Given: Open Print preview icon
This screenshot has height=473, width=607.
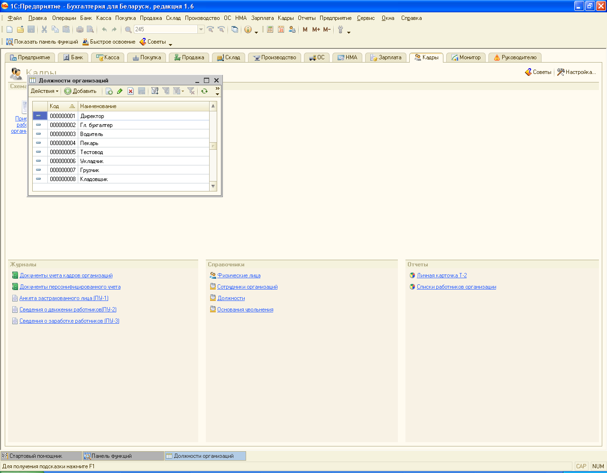Looking at the screenshot, I should (x=90, y=29).
